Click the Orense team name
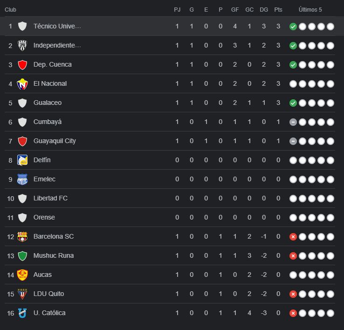This screenshot has height=330, width=344. (x=44, y=217)
